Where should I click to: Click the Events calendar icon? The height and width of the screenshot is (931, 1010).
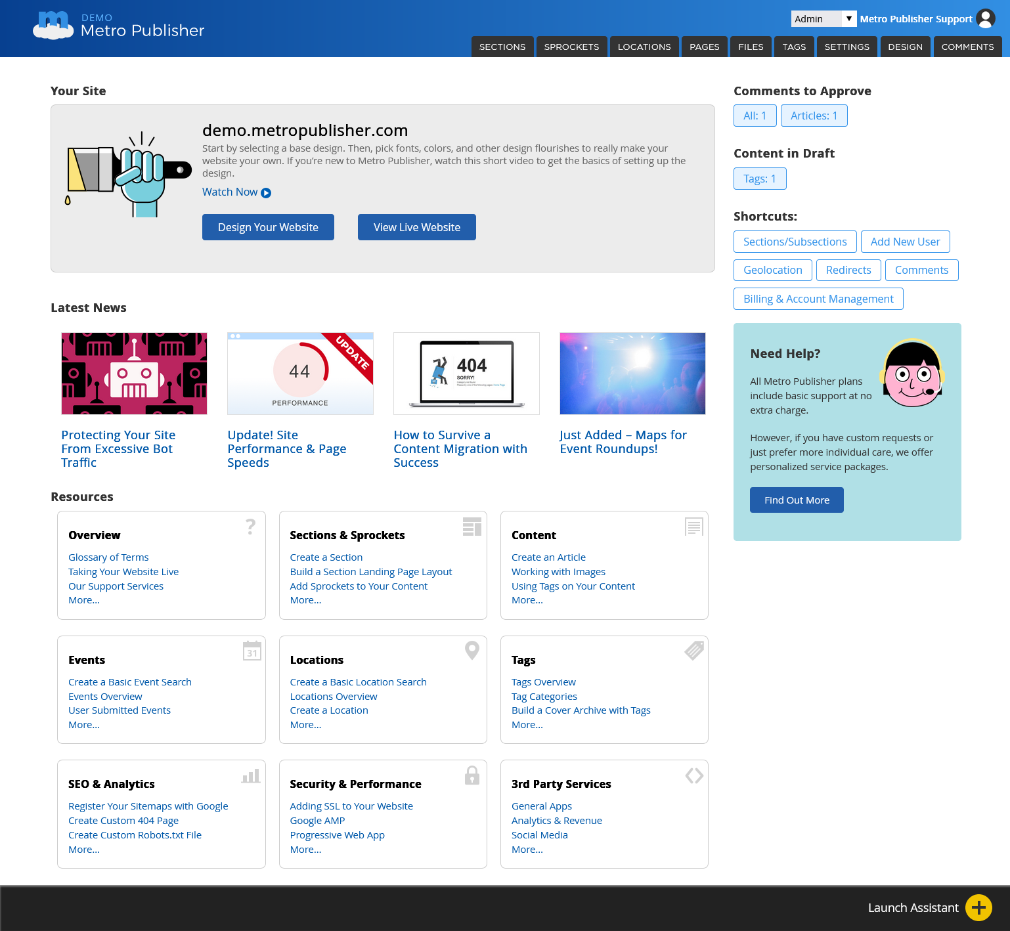click(252, 651)
